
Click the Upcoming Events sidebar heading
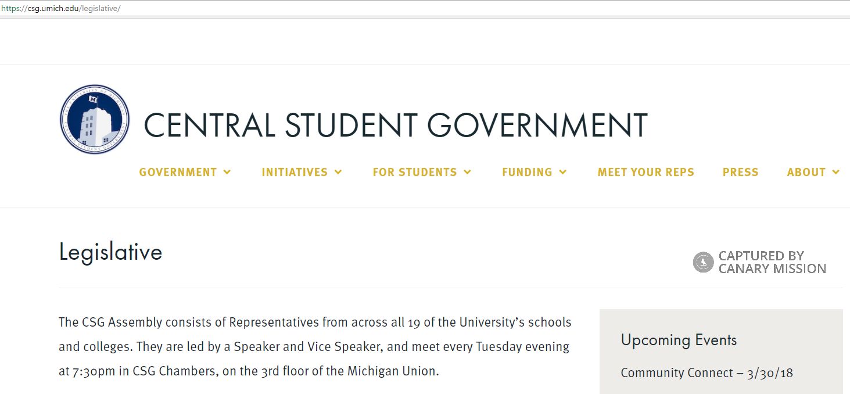coord(679,340)
